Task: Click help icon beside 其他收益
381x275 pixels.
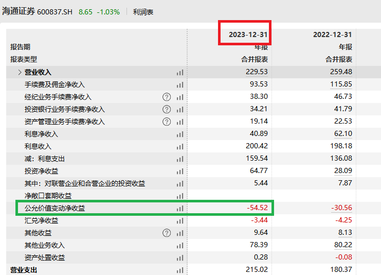Action: (167, 233)
